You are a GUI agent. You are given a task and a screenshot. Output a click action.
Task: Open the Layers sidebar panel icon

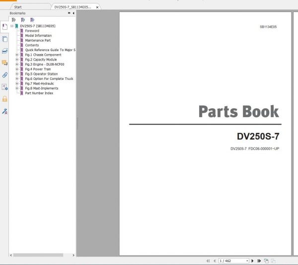coord(5,51)
